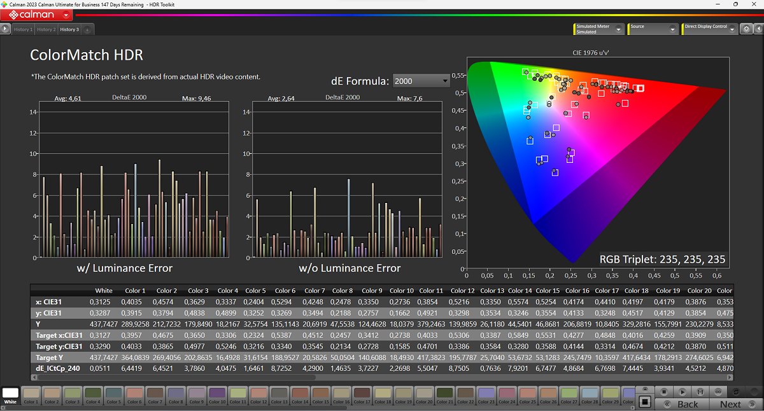Switch to the History 1 tab
The height and width of the screenshot is (411, 764).
23,30
